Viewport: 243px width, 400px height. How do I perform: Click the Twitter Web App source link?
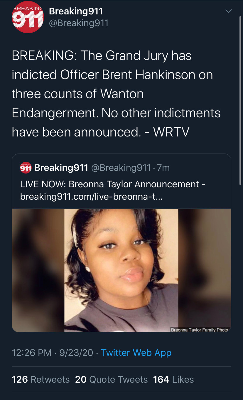tap(136, 352)
